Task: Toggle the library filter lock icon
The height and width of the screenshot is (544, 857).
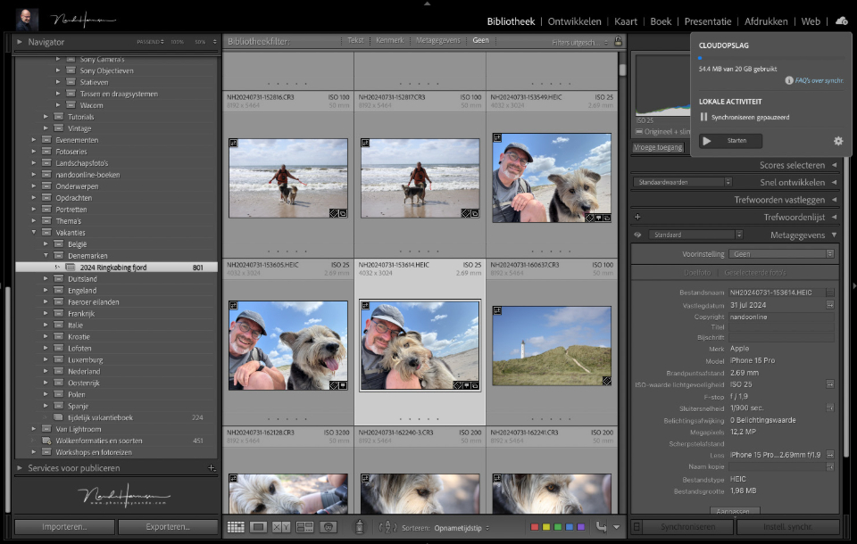Action: click(x=618, y=41)
